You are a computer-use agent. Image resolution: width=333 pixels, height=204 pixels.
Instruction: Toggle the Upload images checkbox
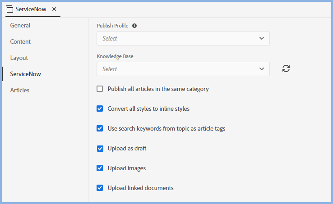point(100,168)
